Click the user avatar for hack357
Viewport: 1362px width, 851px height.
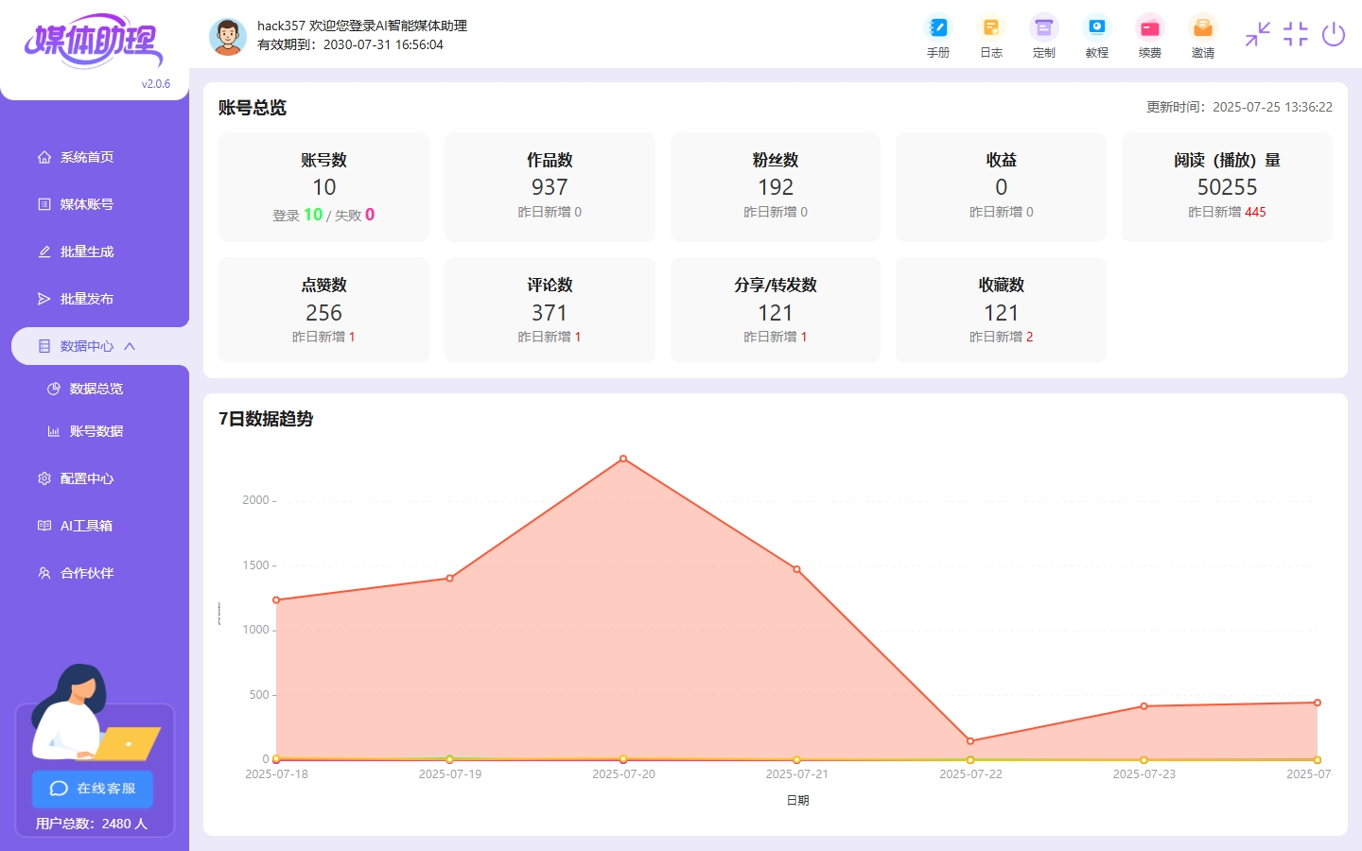coord(228,36)
